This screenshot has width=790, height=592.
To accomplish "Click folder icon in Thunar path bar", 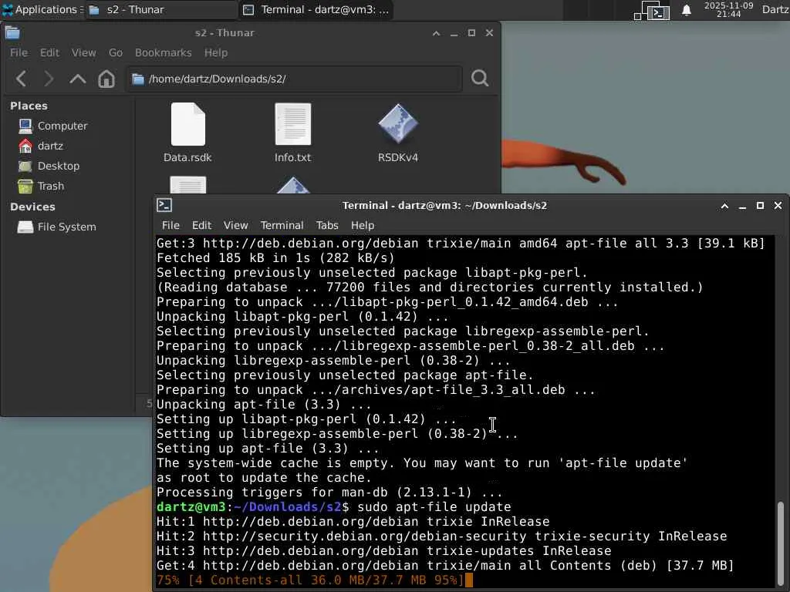I will (x=138, y=79).
